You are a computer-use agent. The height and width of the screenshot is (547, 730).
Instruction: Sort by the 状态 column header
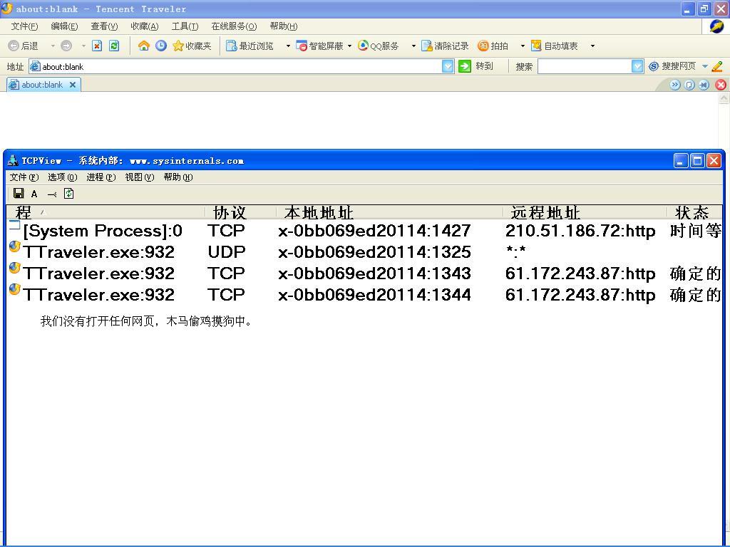pos(694,212)
